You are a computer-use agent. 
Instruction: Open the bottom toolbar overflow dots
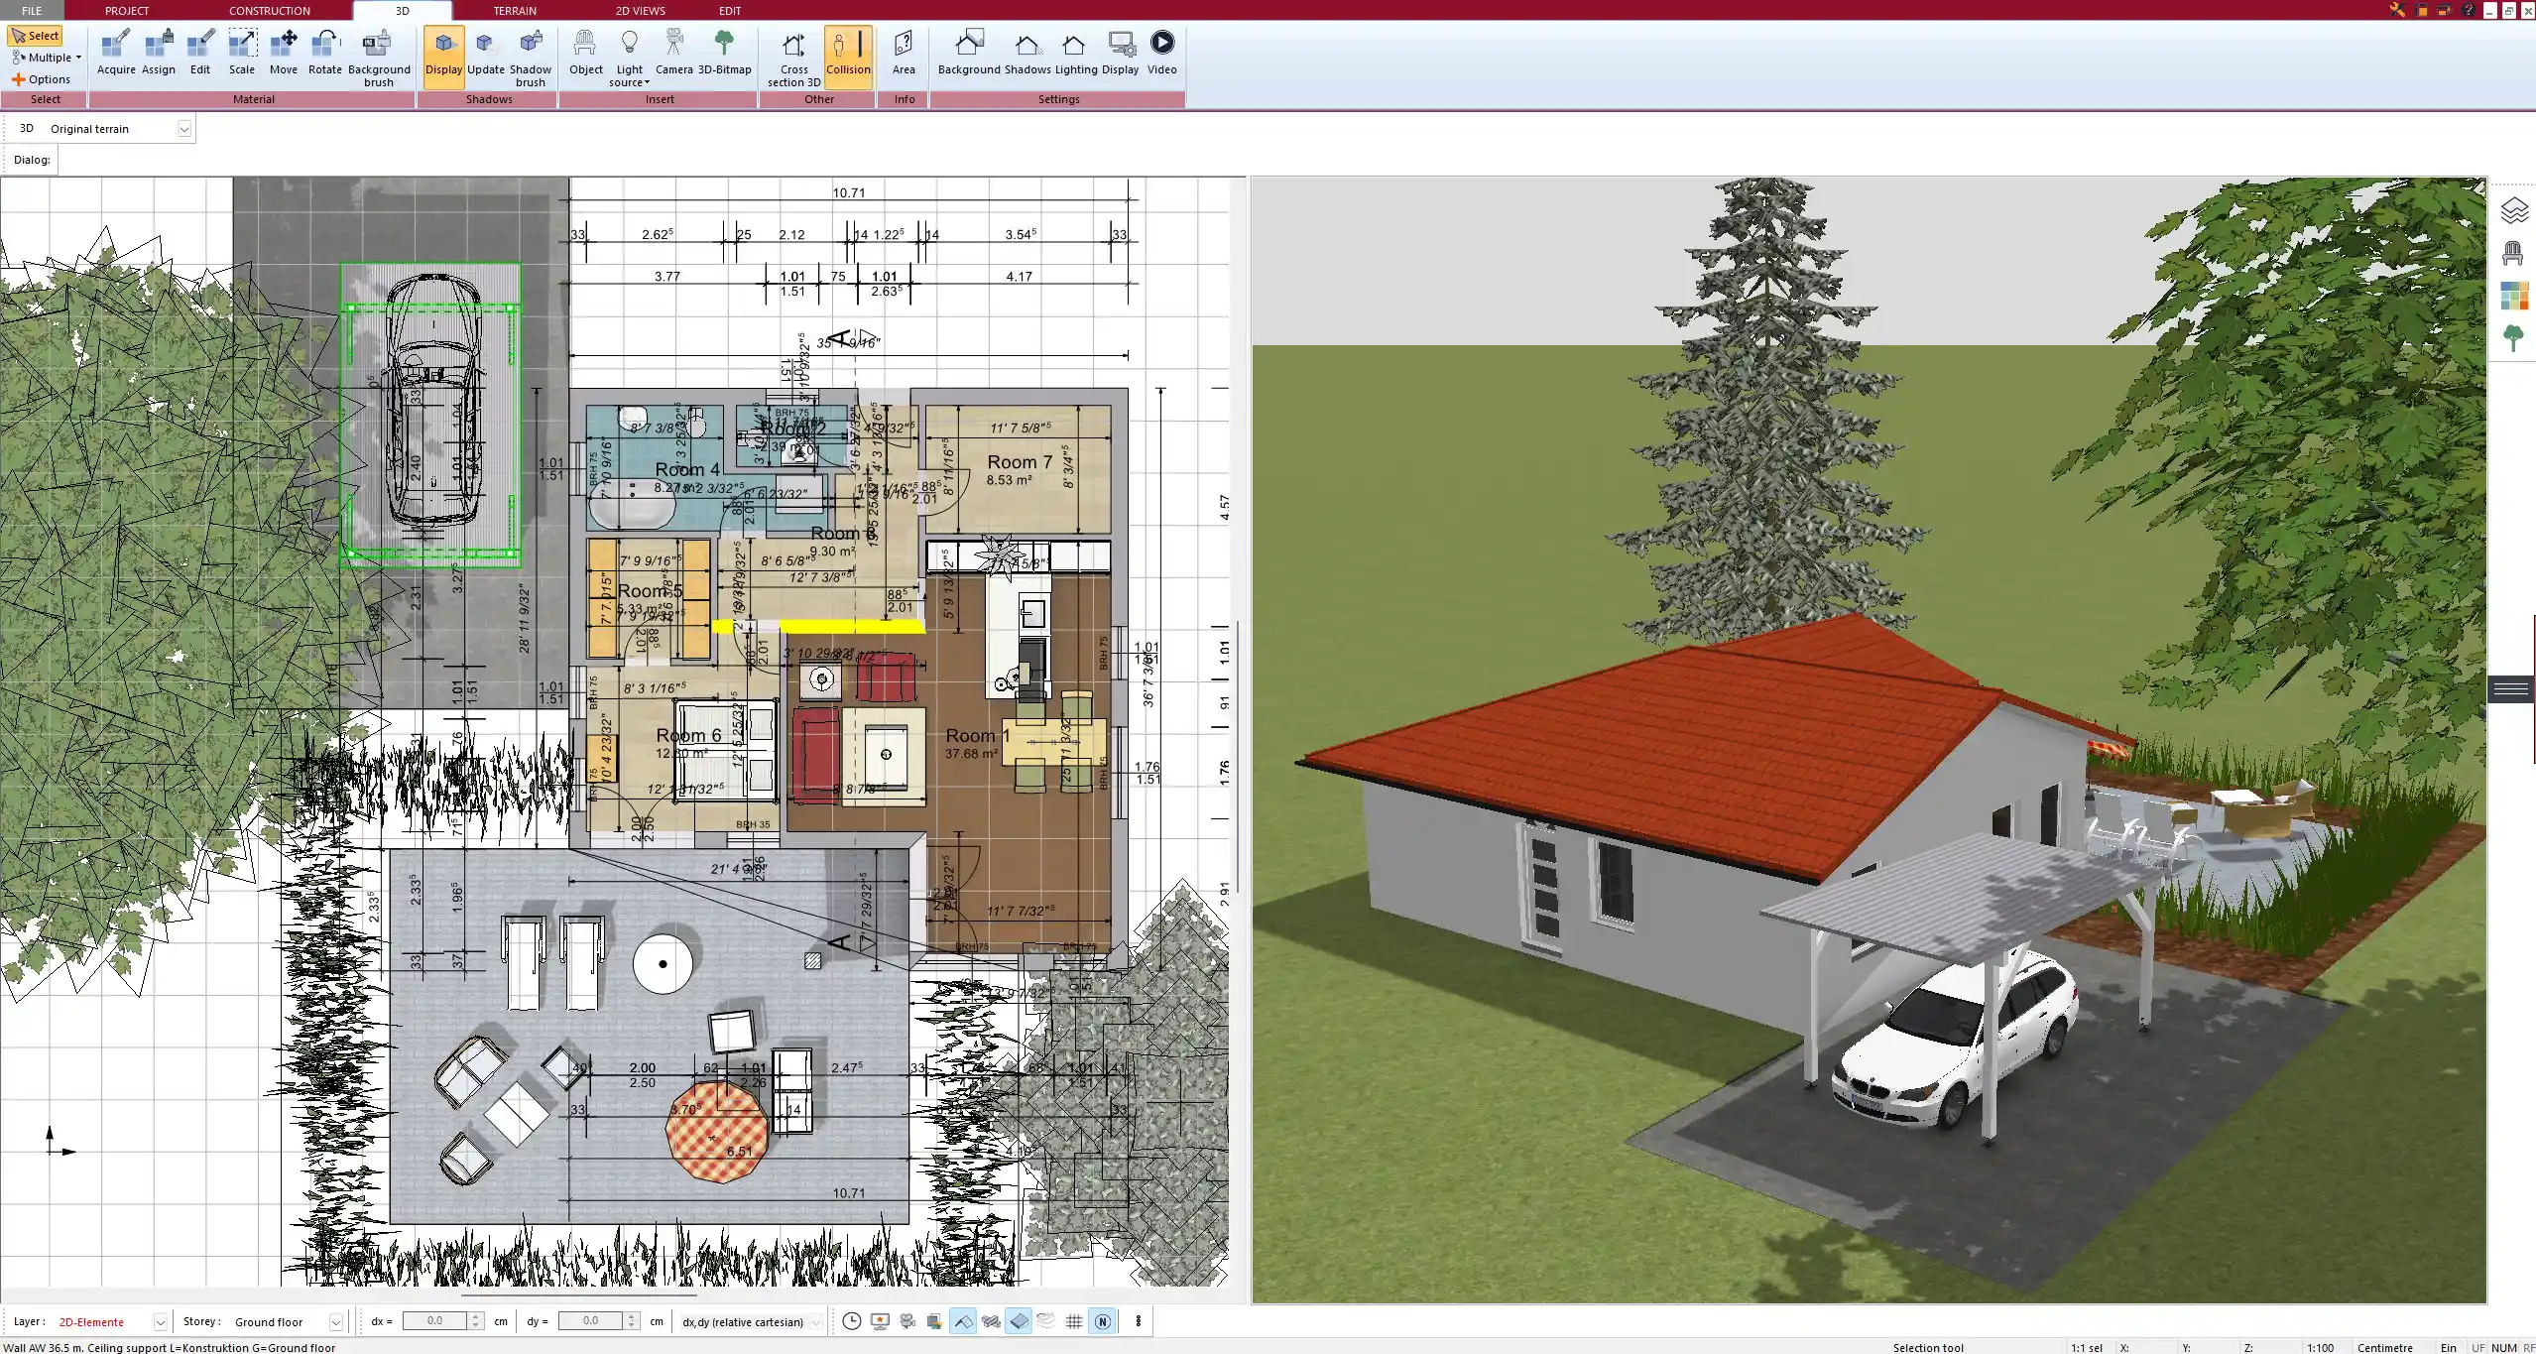[x=1139, y=1321]
